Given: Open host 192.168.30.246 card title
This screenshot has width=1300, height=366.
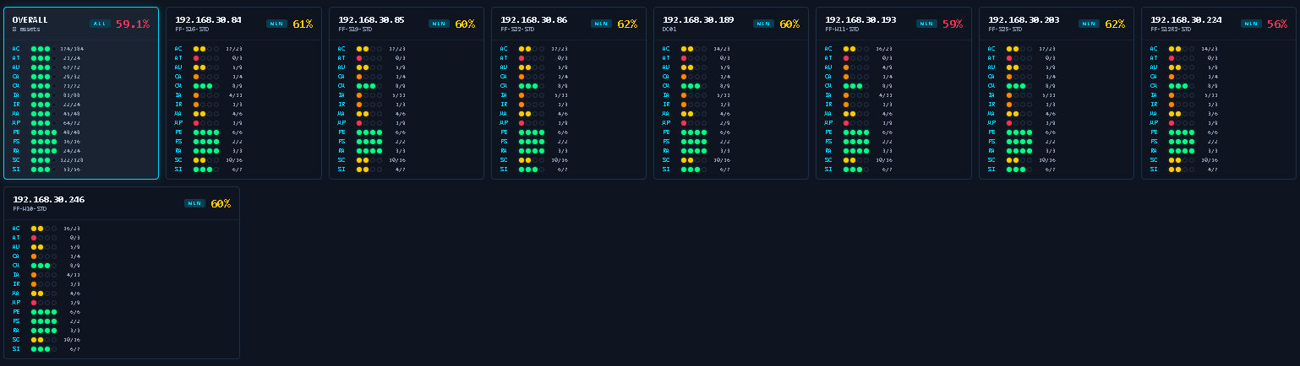Looking at the screenshot, I should 48,200.
